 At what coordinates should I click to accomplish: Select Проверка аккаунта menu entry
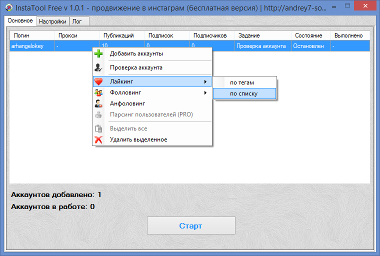click(152, 67)
